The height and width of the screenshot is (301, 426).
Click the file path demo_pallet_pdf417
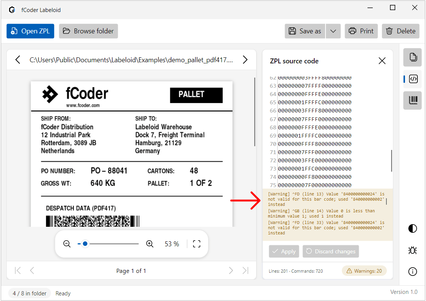131,60
